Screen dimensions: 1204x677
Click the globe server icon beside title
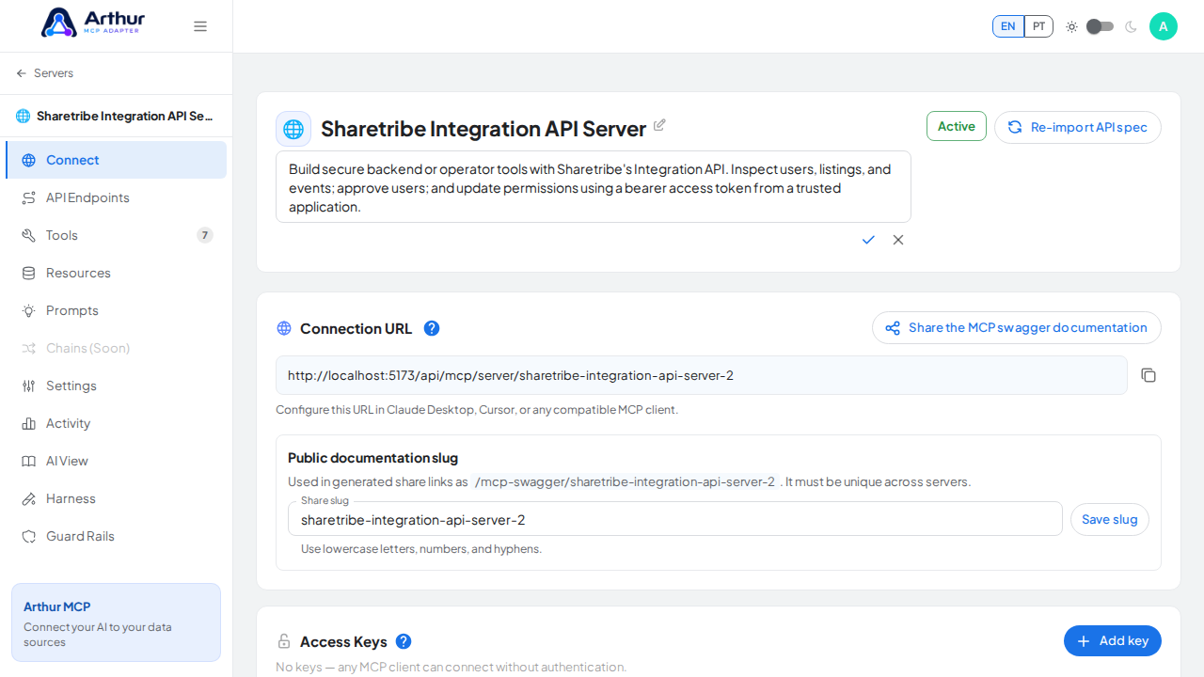(x=293, y=129)
